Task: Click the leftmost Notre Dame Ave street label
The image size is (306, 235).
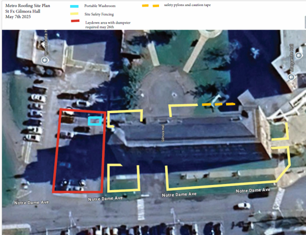Action: [x=32, y=203]
